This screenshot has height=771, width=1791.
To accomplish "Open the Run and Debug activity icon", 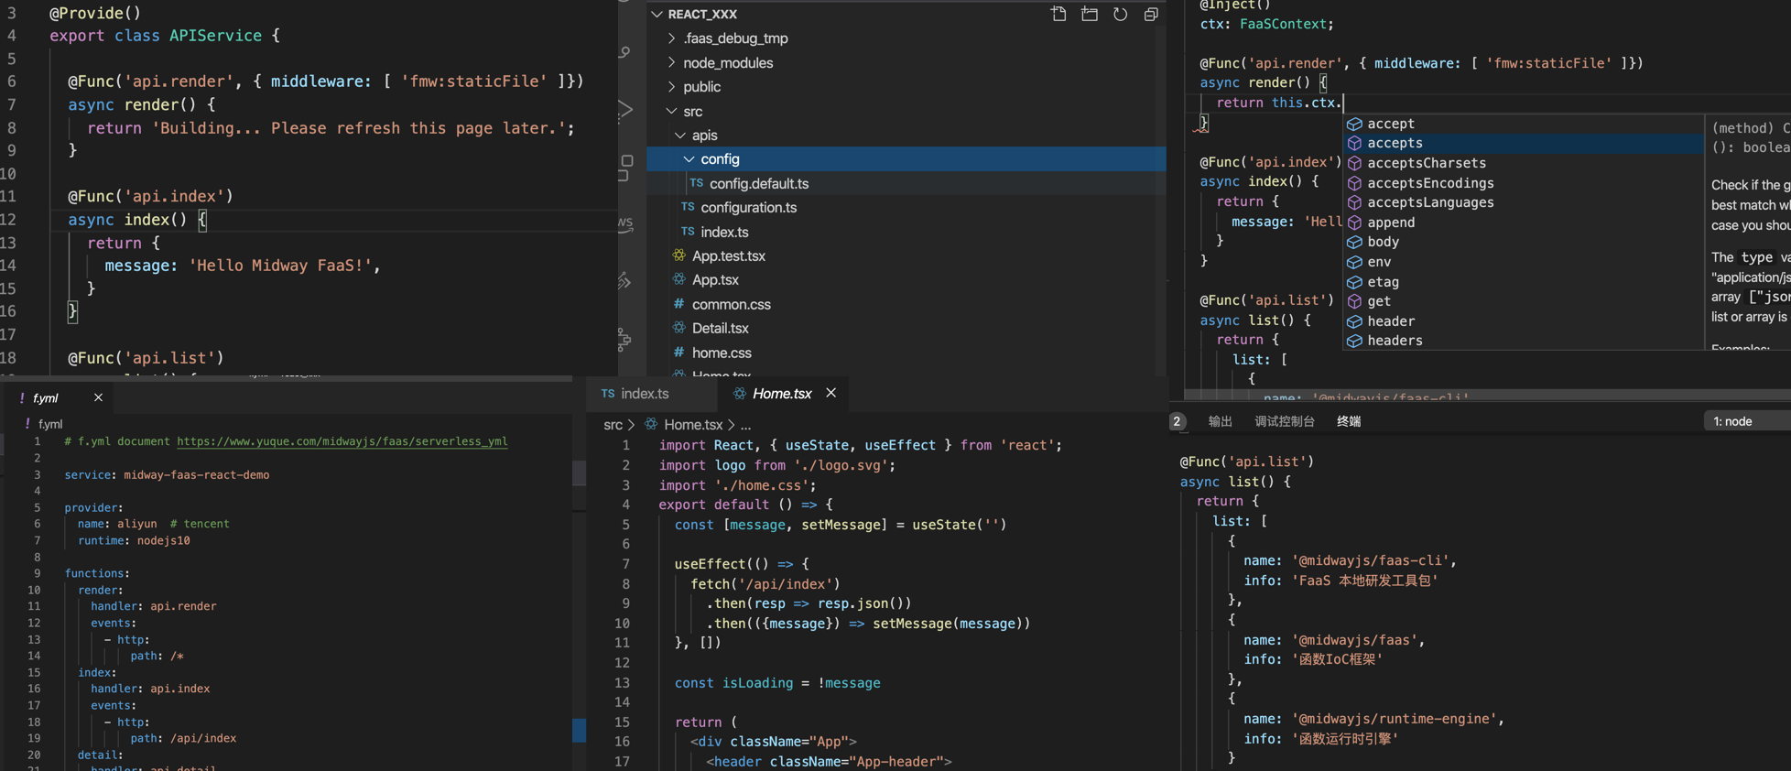I will [x=625, y=111].
